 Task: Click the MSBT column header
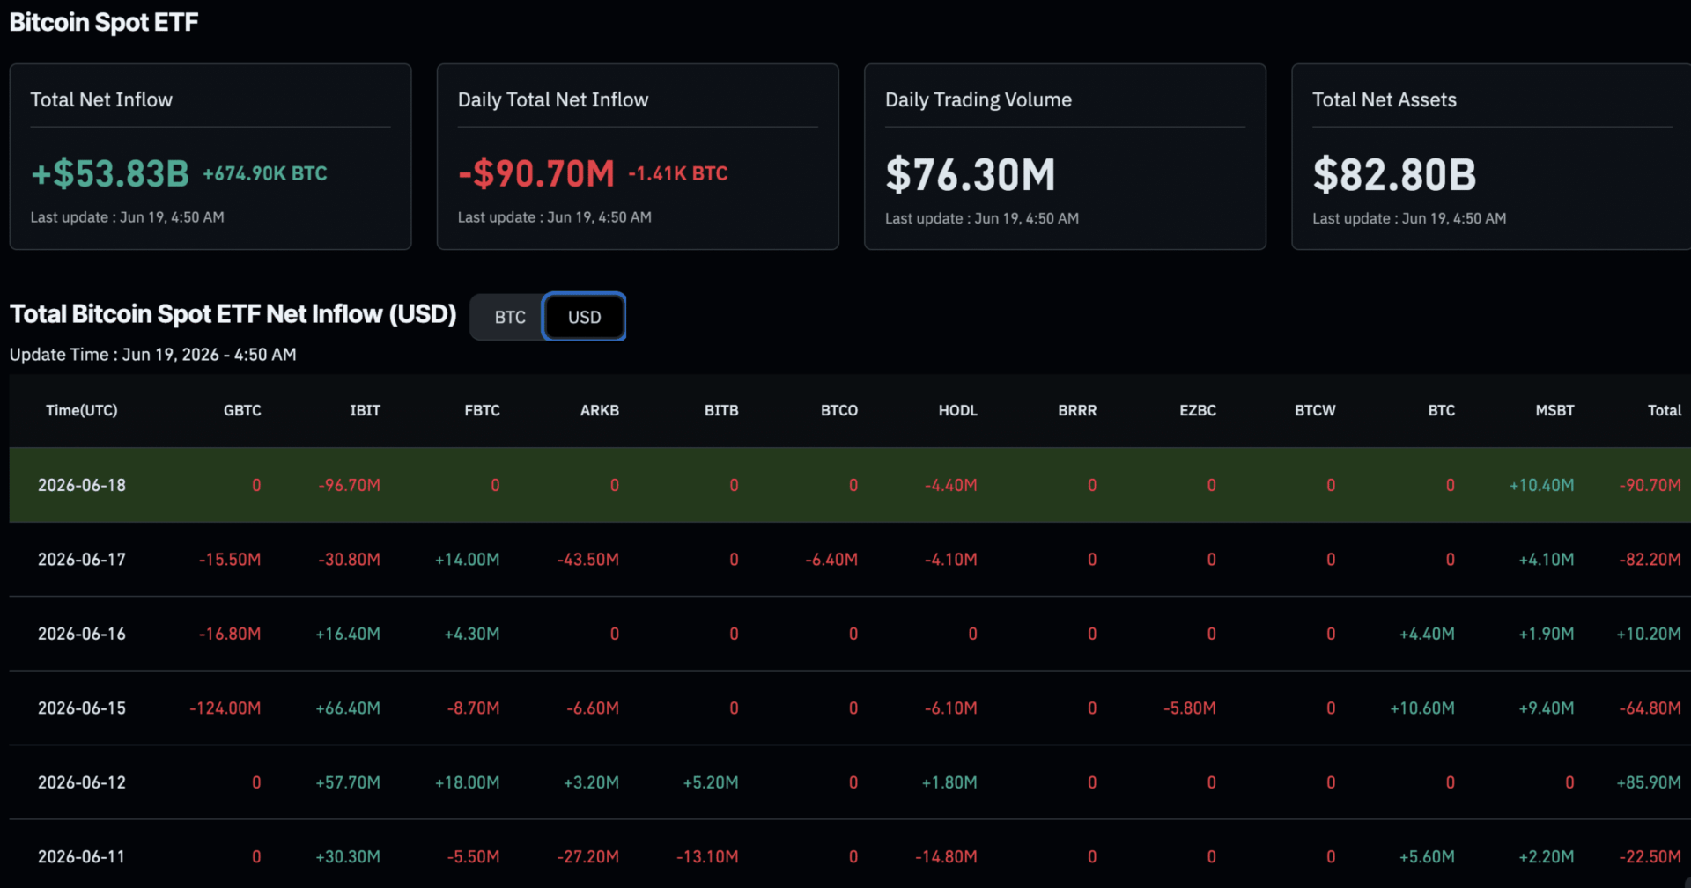pos(1554,410)
